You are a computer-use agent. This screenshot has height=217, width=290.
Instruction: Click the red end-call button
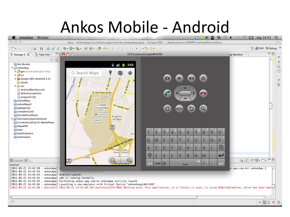(x=203, y=93)
